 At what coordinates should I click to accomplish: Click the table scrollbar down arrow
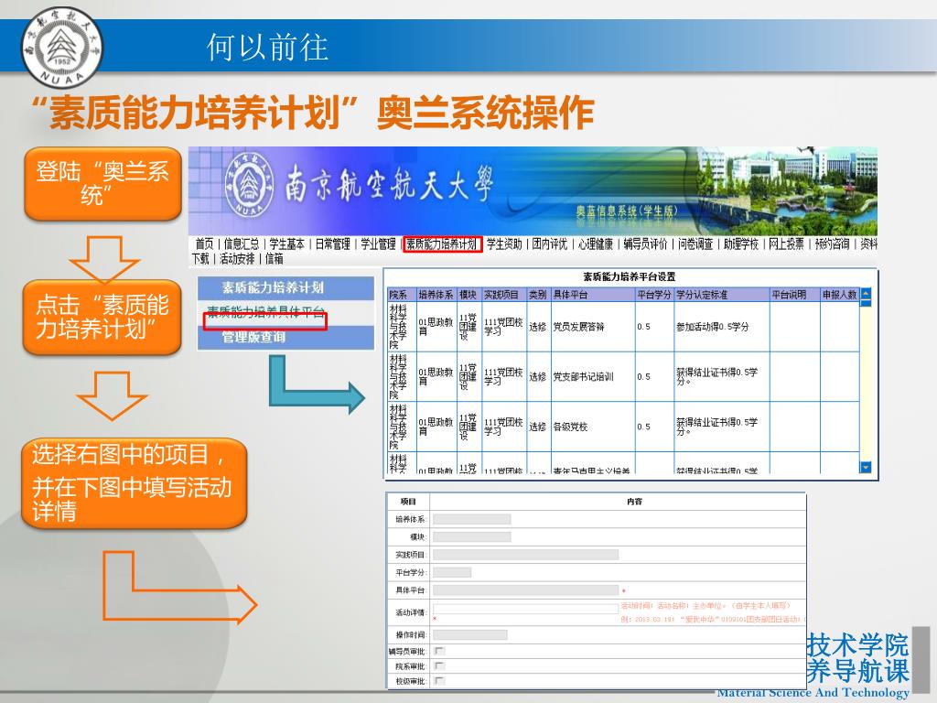(x=866, y=467)
